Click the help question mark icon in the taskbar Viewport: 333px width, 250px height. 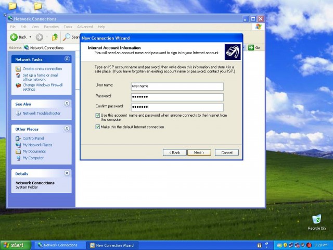point(259,245)
